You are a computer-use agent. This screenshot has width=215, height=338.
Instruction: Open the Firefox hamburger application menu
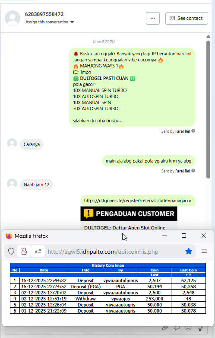[204, 251]
